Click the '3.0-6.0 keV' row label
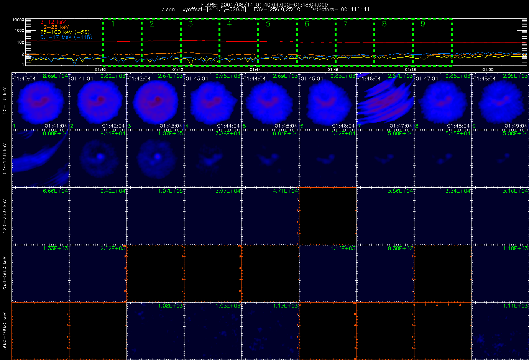Screen dimensions: 529x360 pos(5,101)
